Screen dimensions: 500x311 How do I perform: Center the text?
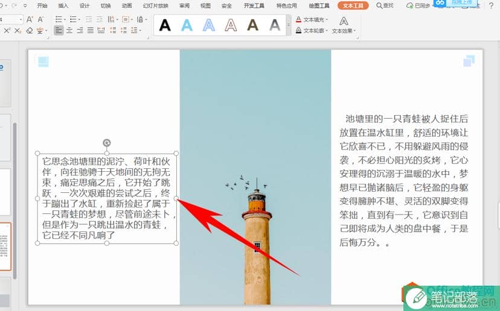(x=69, y=30)
